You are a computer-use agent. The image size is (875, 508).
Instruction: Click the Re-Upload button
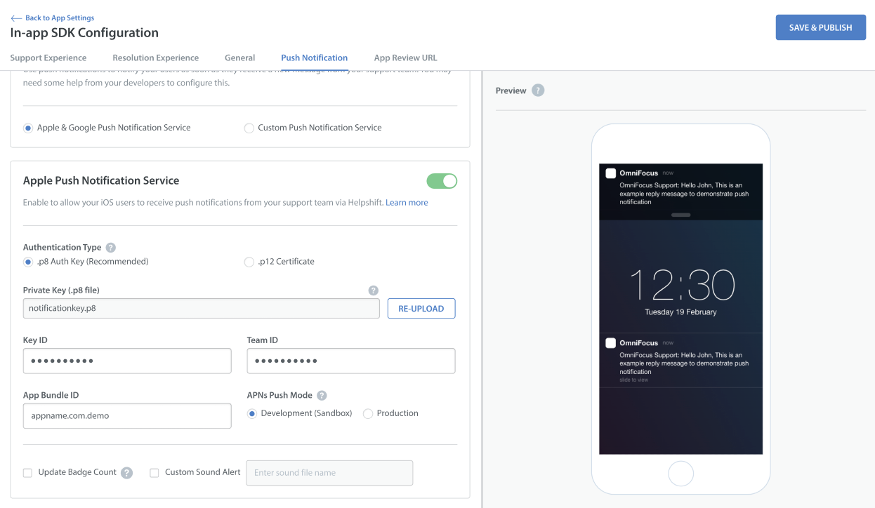click(x=421, y=309)
